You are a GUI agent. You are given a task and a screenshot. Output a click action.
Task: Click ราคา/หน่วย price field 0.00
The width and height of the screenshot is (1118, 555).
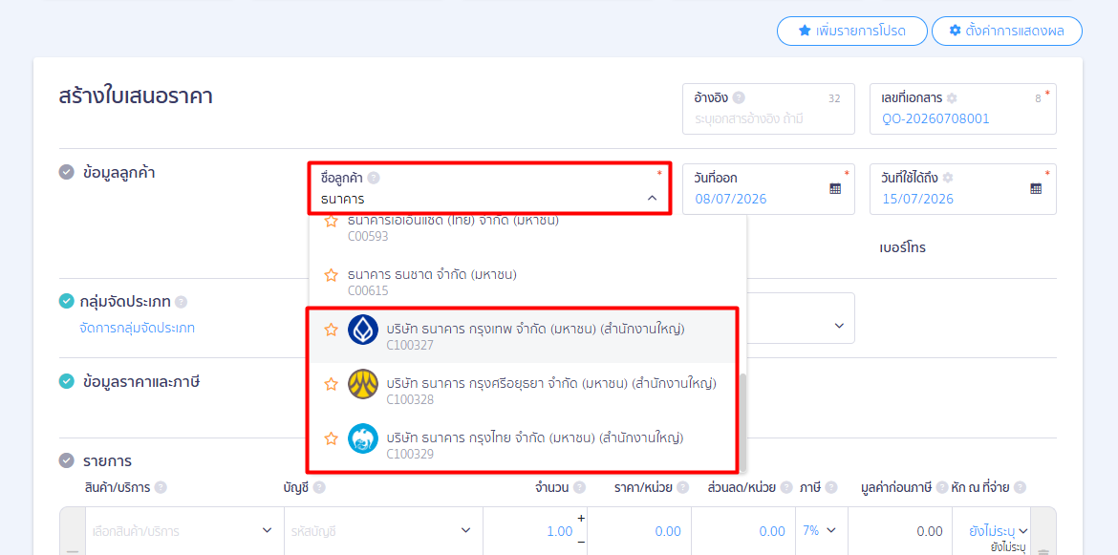[x=639, y=531]
